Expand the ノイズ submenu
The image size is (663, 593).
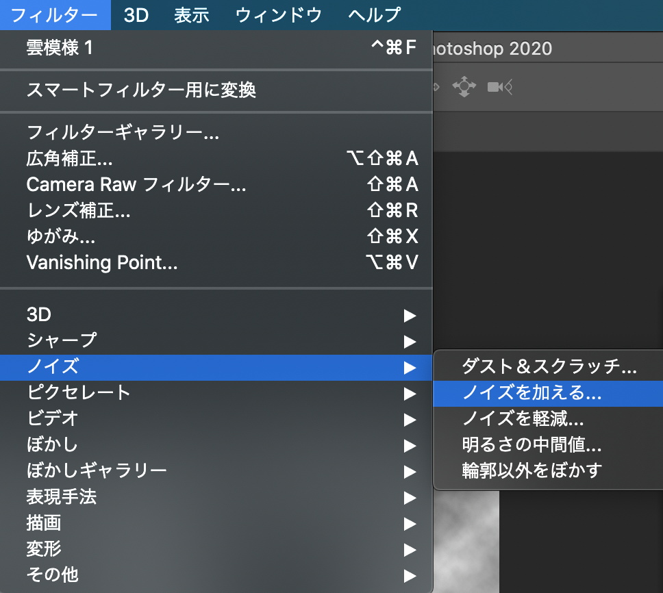pyautogui.click(x=216, y=367)
